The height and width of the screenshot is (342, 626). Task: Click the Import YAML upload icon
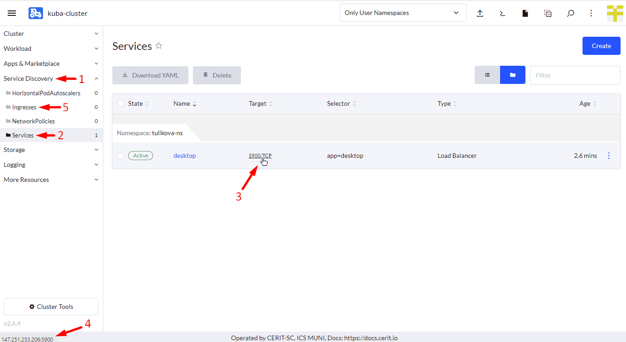click(x=480, y=13)
